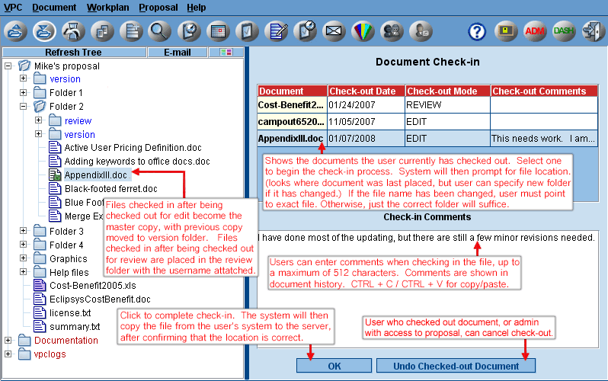Open the question mark help icon

click(477, 31)
